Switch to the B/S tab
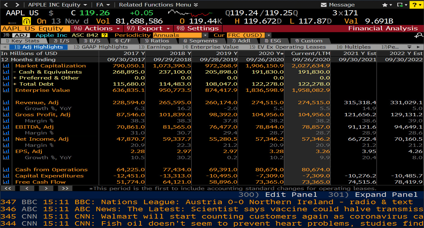The width and height of the screenshot is (424, 228). pyautogui.click(x=93, y=41)
